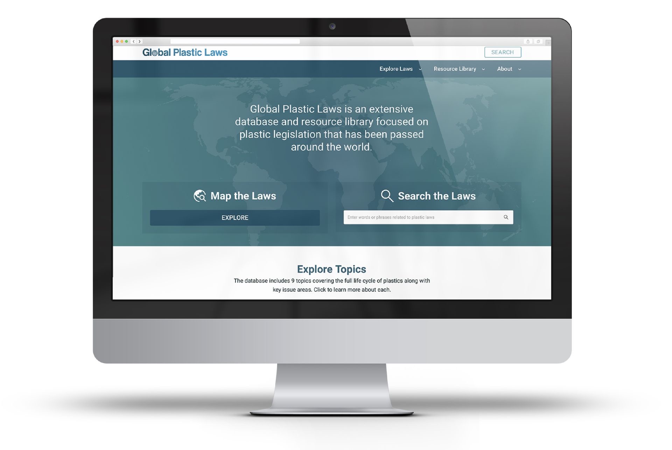The image size is (672, 450).
Task: Expand the About dropdown menu
Action: (x=509, y=69)
